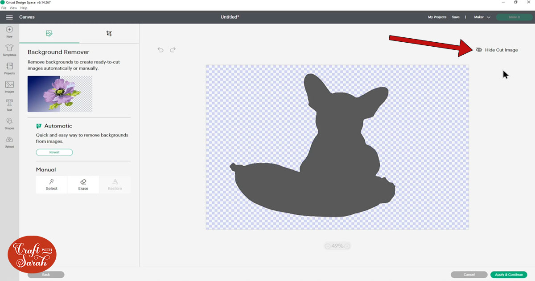Click the Revert button
This screenshot has height=281, width=535.
54,153
